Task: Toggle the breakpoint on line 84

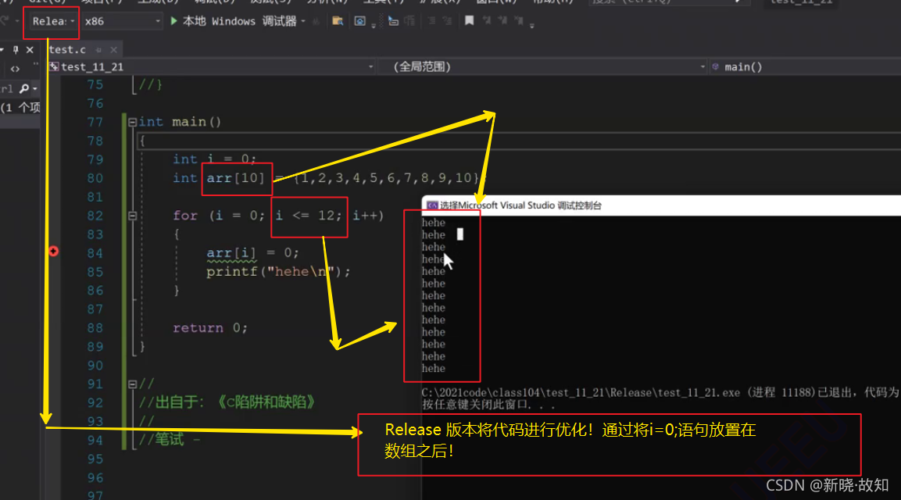Action: pyautogui.click(x=53, y=251)
